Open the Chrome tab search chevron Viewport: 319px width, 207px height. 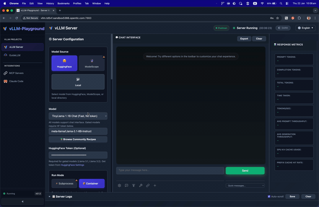pyautogui.click(x=315, y=10)
